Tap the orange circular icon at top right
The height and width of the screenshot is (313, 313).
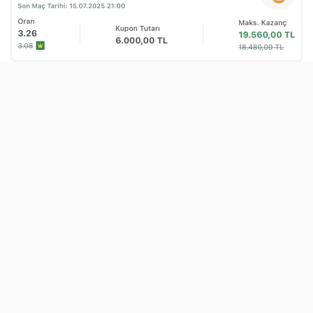(x=279, y=1)
